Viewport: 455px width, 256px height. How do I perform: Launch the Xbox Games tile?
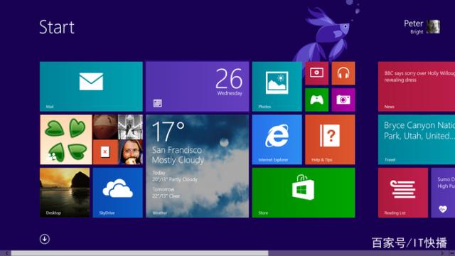316,100
